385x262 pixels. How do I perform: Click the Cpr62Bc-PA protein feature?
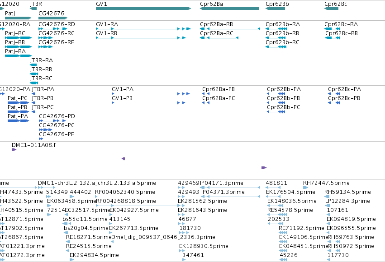334,94
